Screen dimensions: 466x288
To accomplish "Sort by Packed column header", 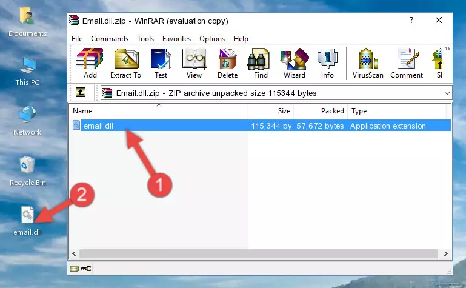I will click(x=321, y=111).
